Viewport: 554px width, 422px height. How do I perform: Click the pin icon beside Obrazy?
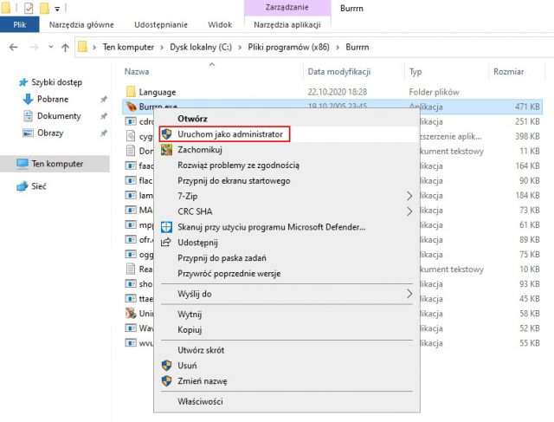pyautogui.click(x=104, y=133)
